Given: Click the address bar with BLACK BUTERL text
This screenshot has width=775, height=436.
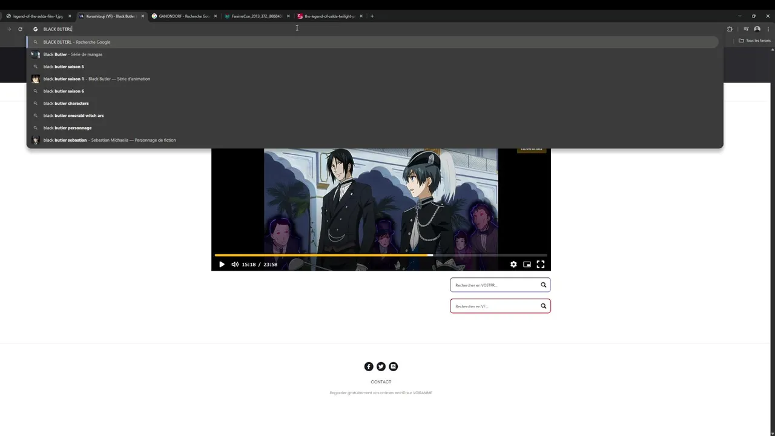Looking at the screenshot, I should coord(375,29).
